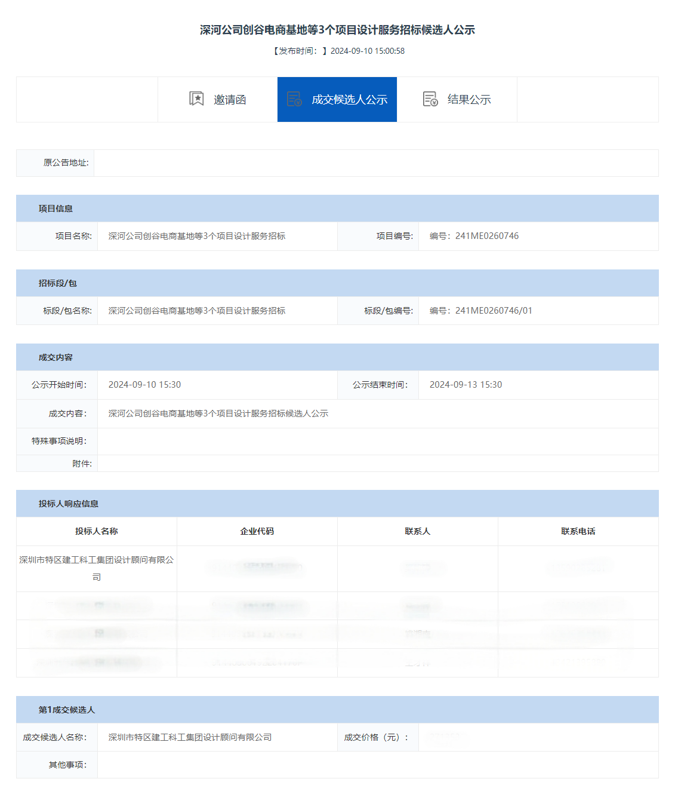
Task: Select the project name value beside 项目名称
Action: tap(197, 236)
